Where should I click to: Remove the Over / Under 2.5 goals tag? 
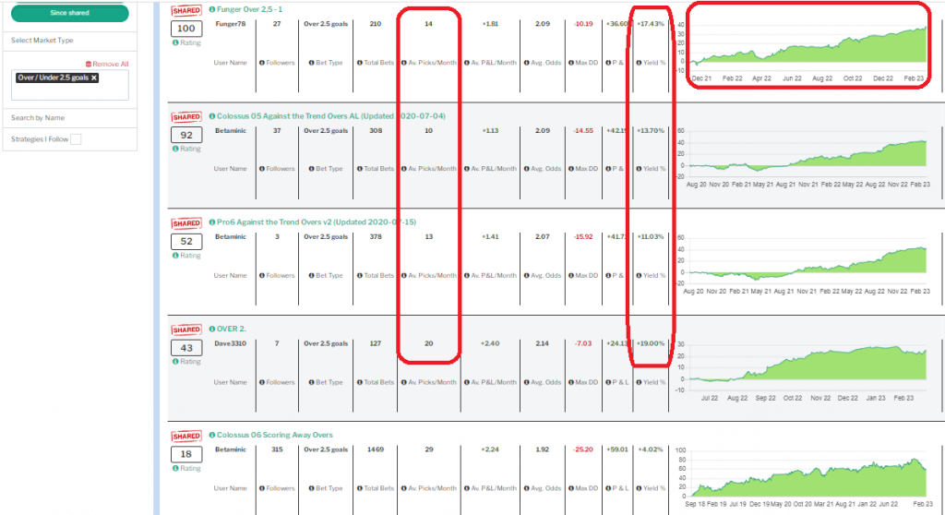(94, 78)
